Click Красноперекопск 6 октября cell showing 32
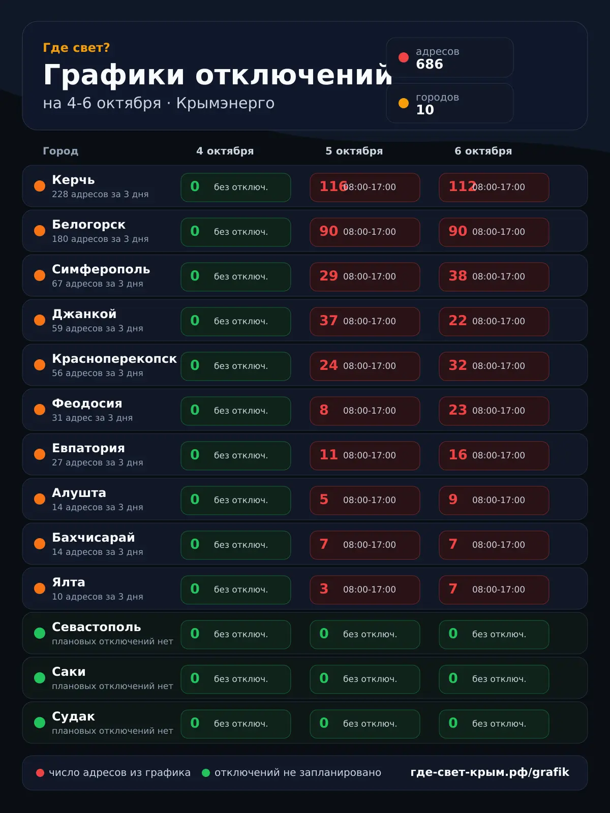The image size is (610, 813). click(494, 366)
